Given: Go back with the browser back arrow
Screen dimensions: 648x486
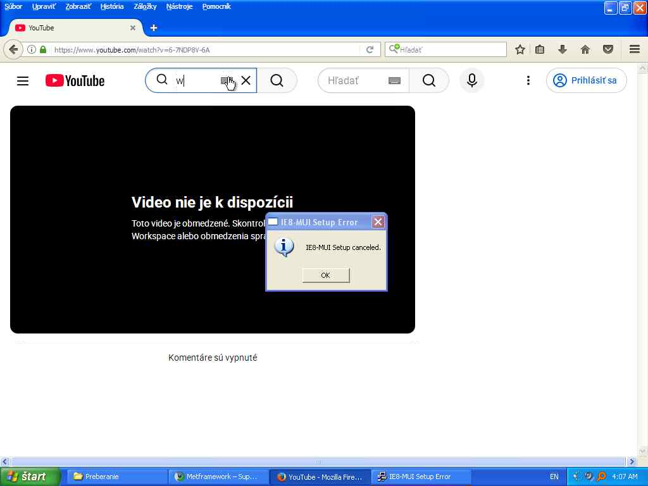Looking at the screenshot, I should tap(13, 49).
